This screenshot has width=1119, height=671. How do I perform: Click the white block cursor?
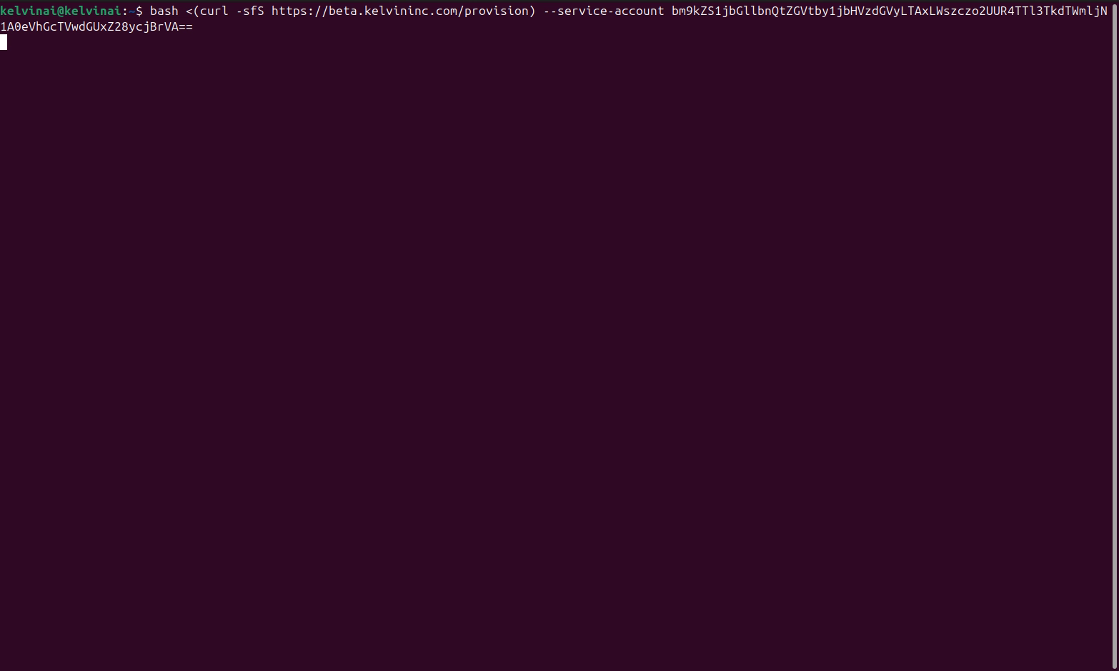pyautogui.click(x=4, y=42)
